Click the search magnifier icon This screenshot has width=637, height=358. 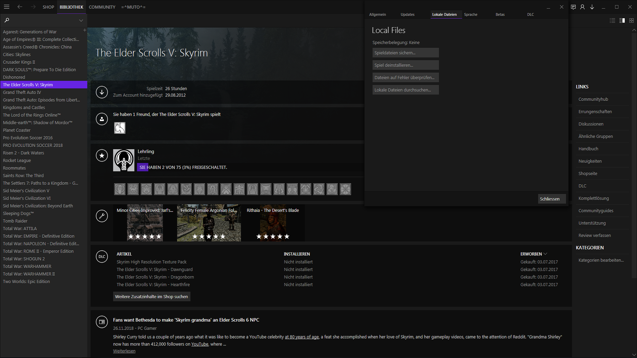[7, 20]
